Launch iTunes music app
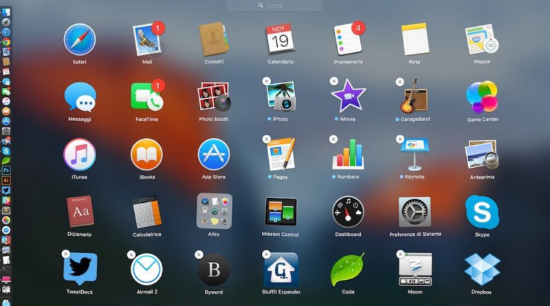 tap(80, 155)
